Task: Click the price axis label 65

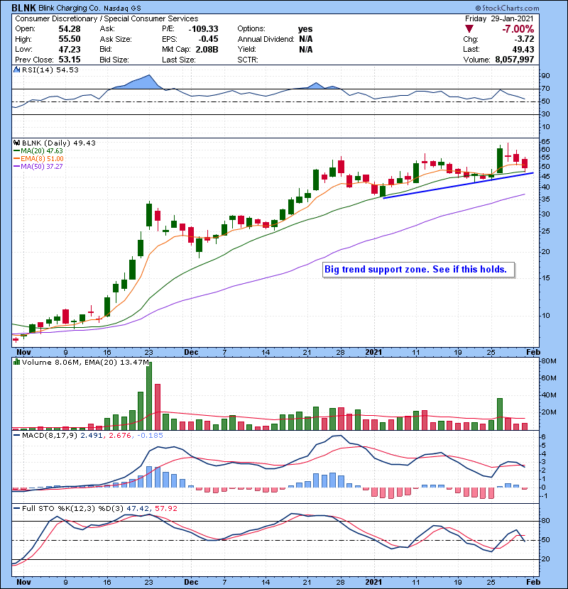Action: pos(545,142)
